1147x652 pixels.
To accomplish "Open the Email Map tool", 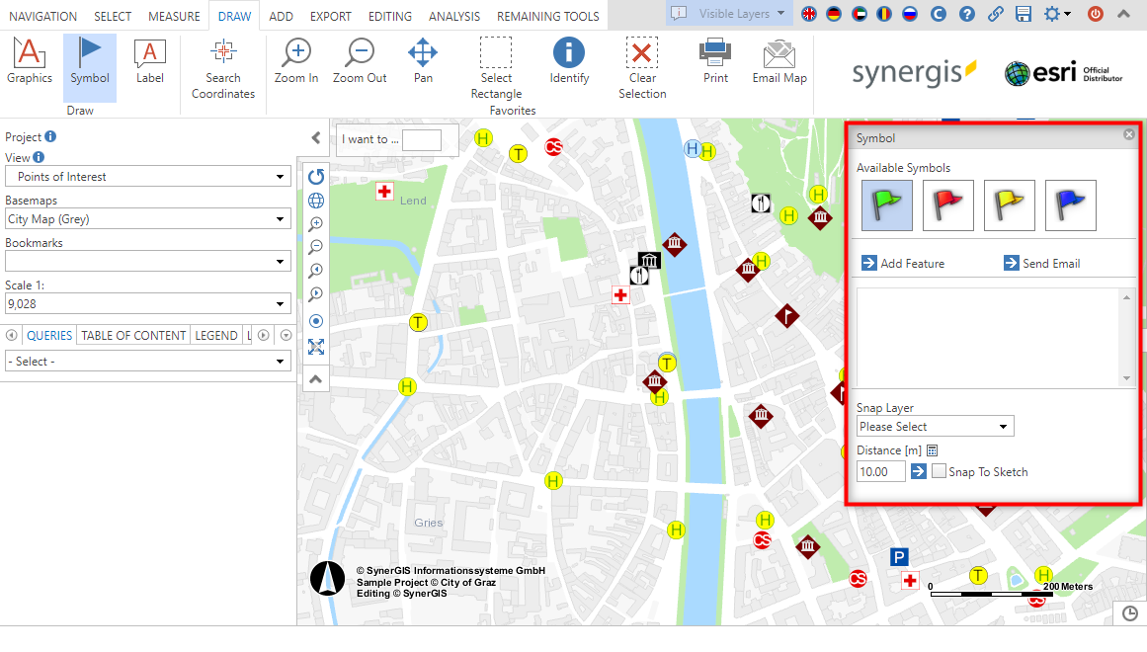I will (x=778, y=67).
